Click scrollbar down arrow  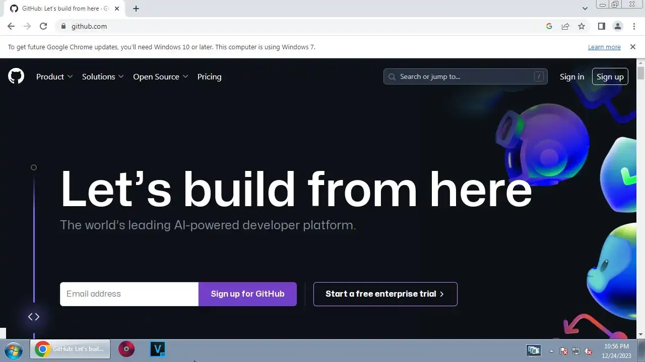click(x=640, y=334)
